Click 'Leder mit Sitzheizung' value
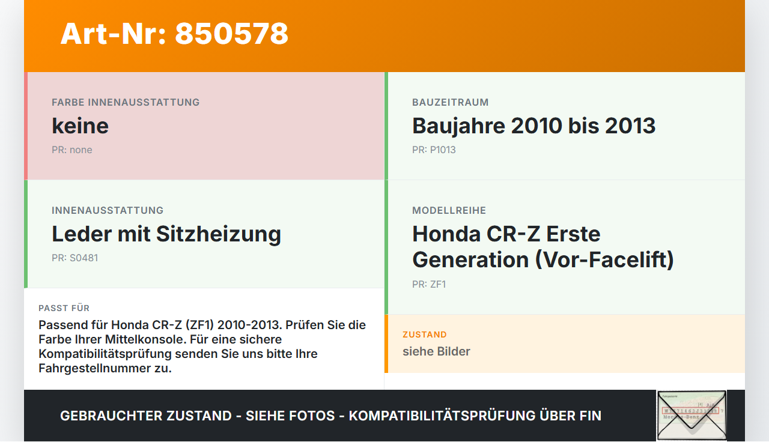The image size is (769, 442). [166, 234]
